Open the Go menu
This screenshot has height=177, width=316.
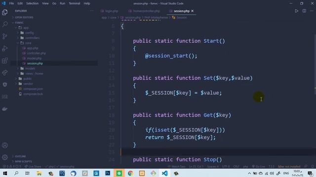click(54, 3)
